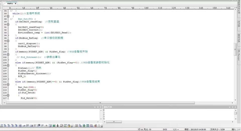Click the DOS line-ending indicator in the status bar
The image size is (241, 131).
coord(165,129)
